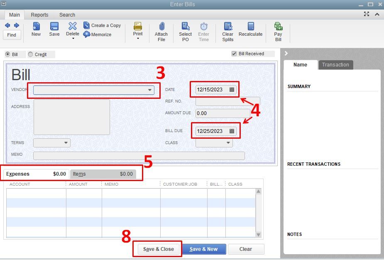
Task: Switch to the Search tab
Action: point(67,15)
